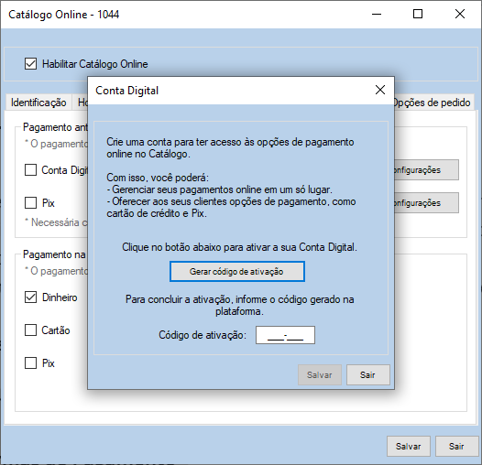
Task: Click Salvar in Conta Digital dialog
Action: point(320,374)
